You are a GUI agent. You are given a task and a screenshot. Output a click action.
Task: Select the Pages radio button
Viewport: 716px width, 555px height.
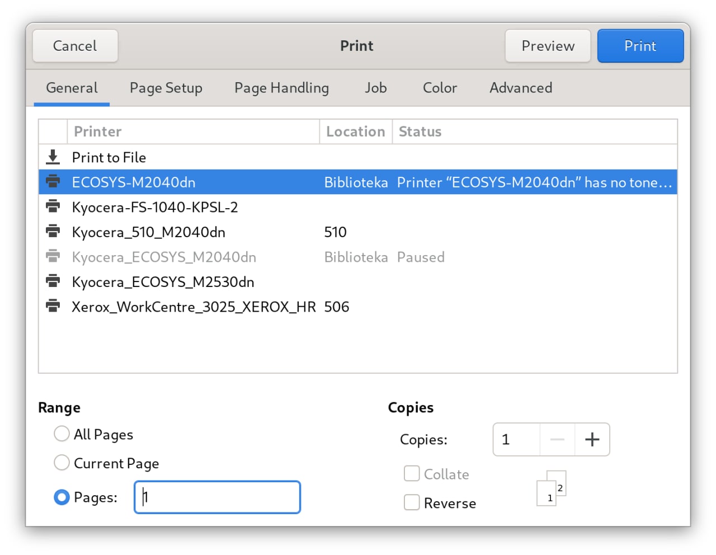point(62,497)
